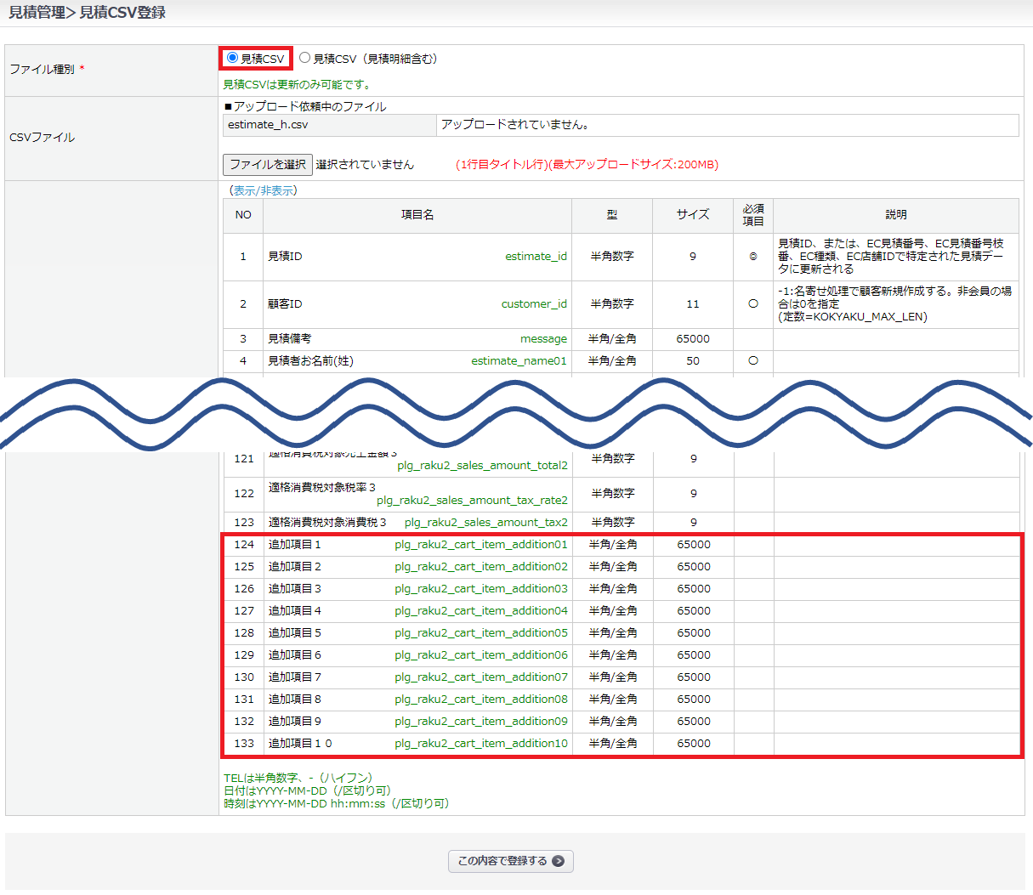Click the サイズ column header
This screenshot has width=1033, height=895.
692,215
